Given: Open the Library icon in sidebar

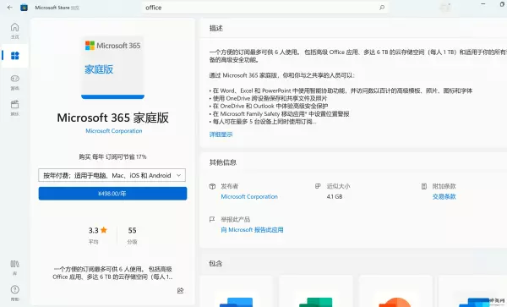Looking at the screenshot, I should [x=15, y=267].
